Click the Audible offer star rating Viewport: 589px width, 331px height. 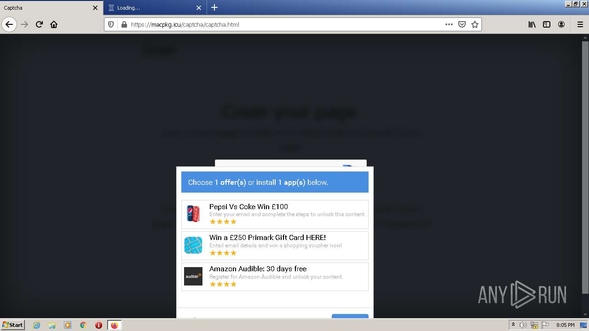coord(223,284)
